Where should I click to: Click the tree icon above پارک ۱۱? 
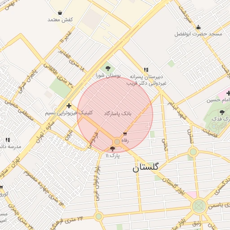pyautogui.click(x=112, y=149)
